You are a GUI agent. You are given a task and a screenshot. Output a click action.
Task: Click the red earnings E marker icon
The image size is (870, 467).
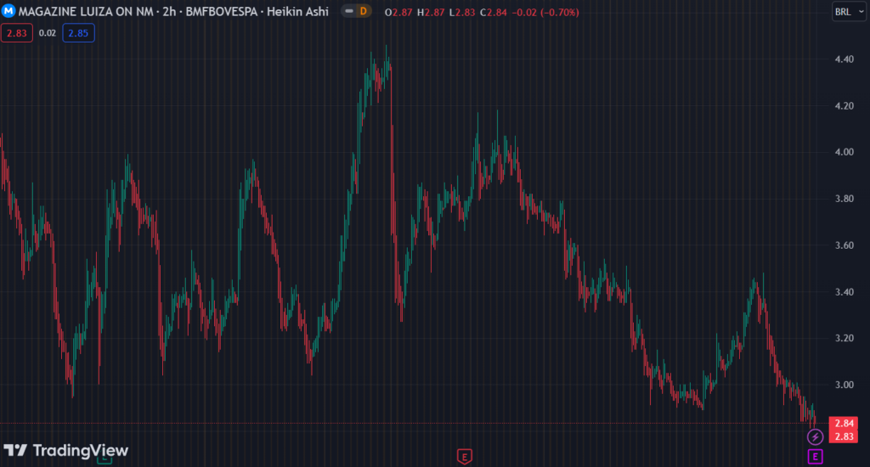465,457
